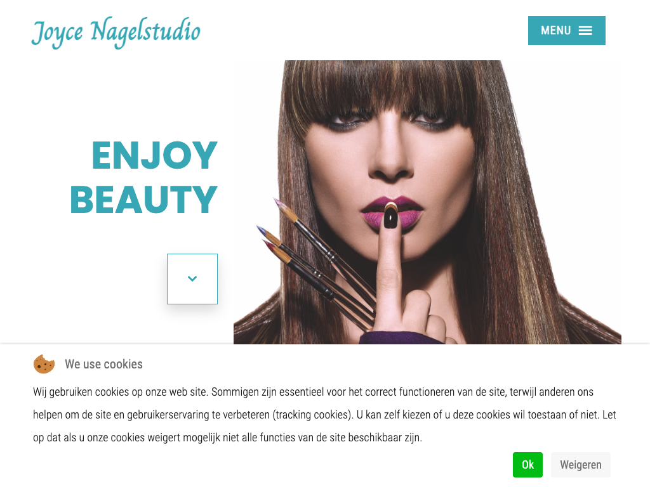Click the down chevron arrow icon
Viewport: 650px width, 487px height.
click(x=192, y=279)
